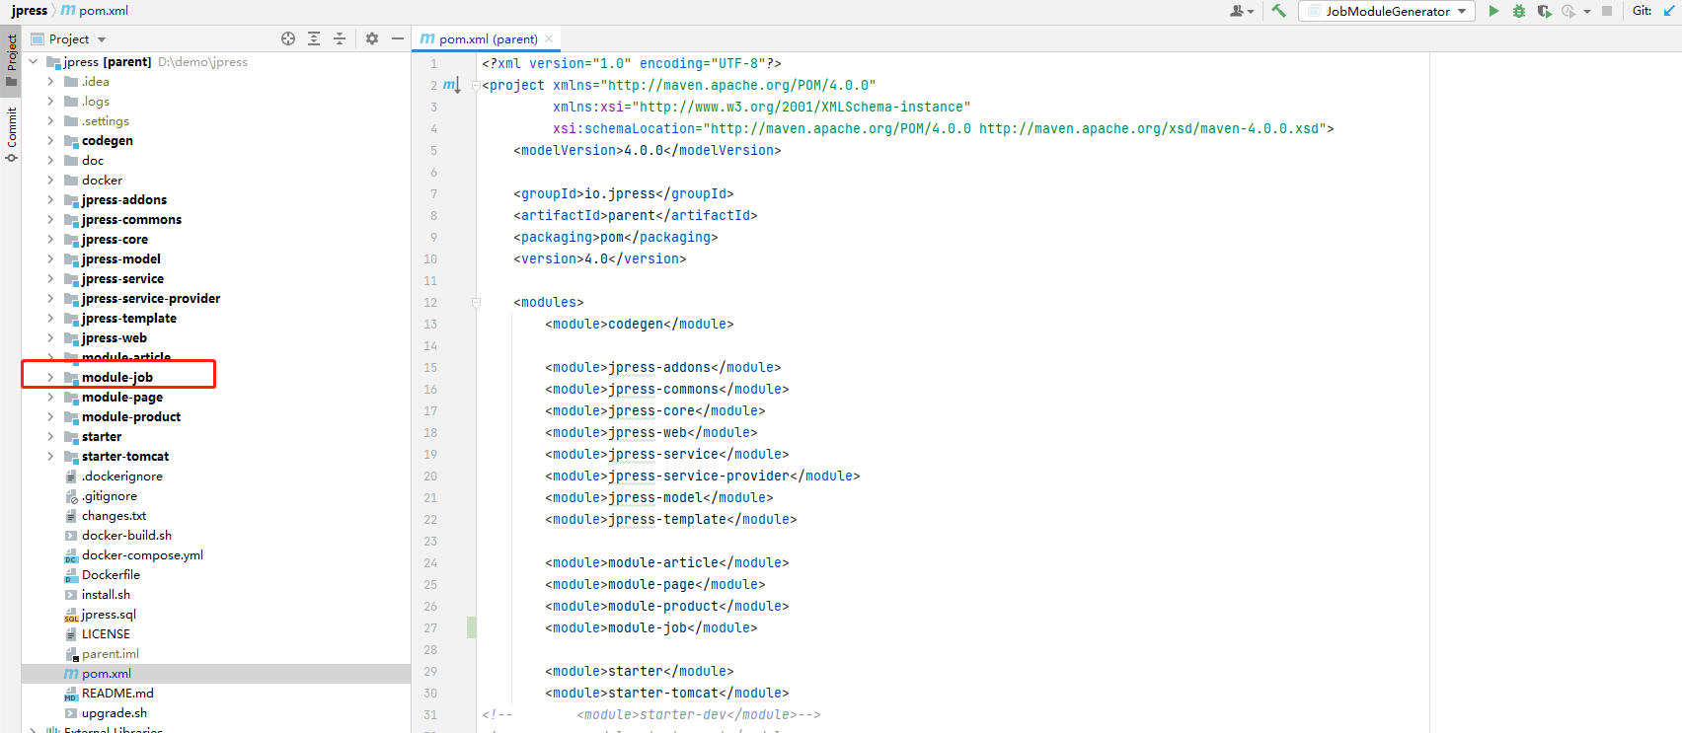Expand the .idea folder

50,82
